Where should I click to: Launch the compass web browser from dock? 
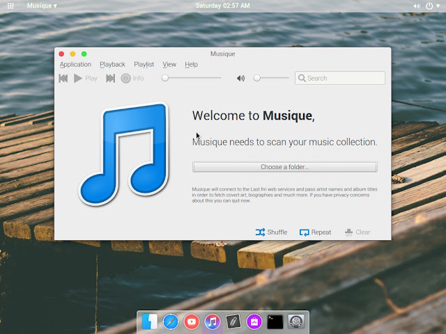(x=171, y=321)
